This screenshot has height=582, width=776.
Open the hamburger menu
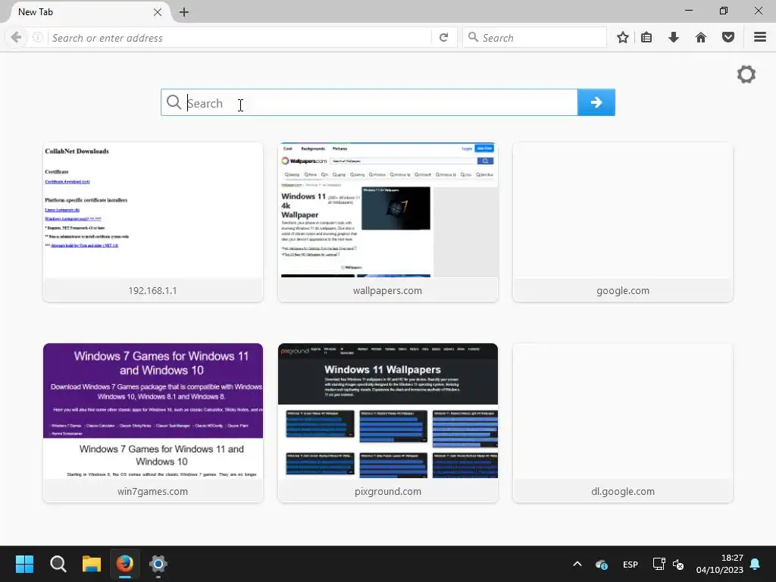tap(760, 37)
